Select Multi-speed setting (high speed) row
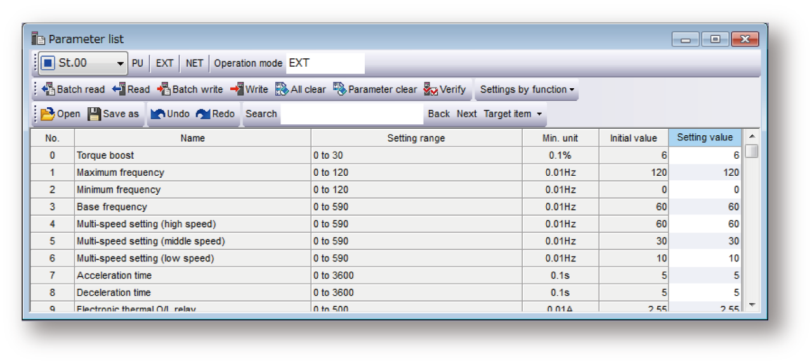The height and width of the screenshot is (363, 812). [147, 224]
